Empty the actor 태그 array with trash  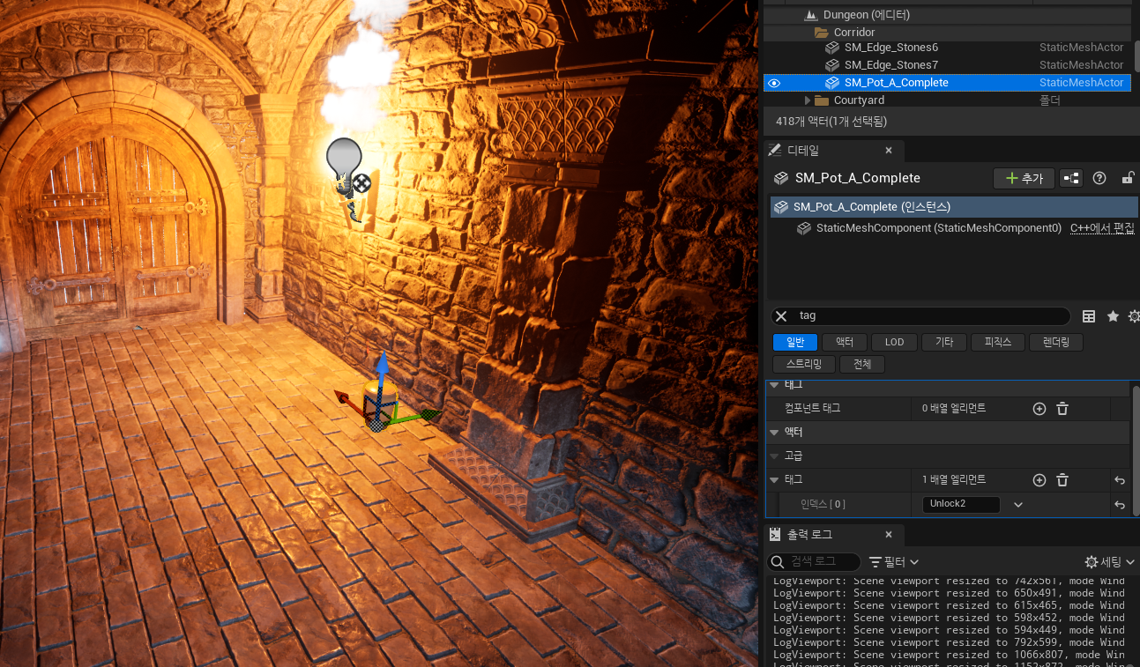tap(1062, 480)
